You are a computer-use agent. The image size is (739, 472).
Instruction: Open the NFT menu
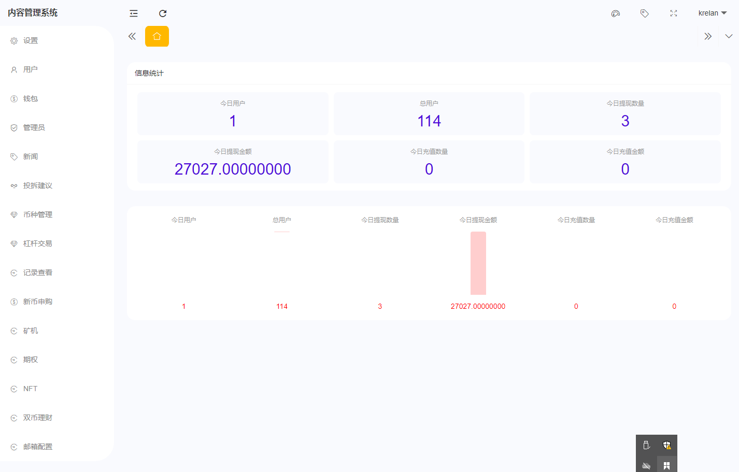(57, 389)
